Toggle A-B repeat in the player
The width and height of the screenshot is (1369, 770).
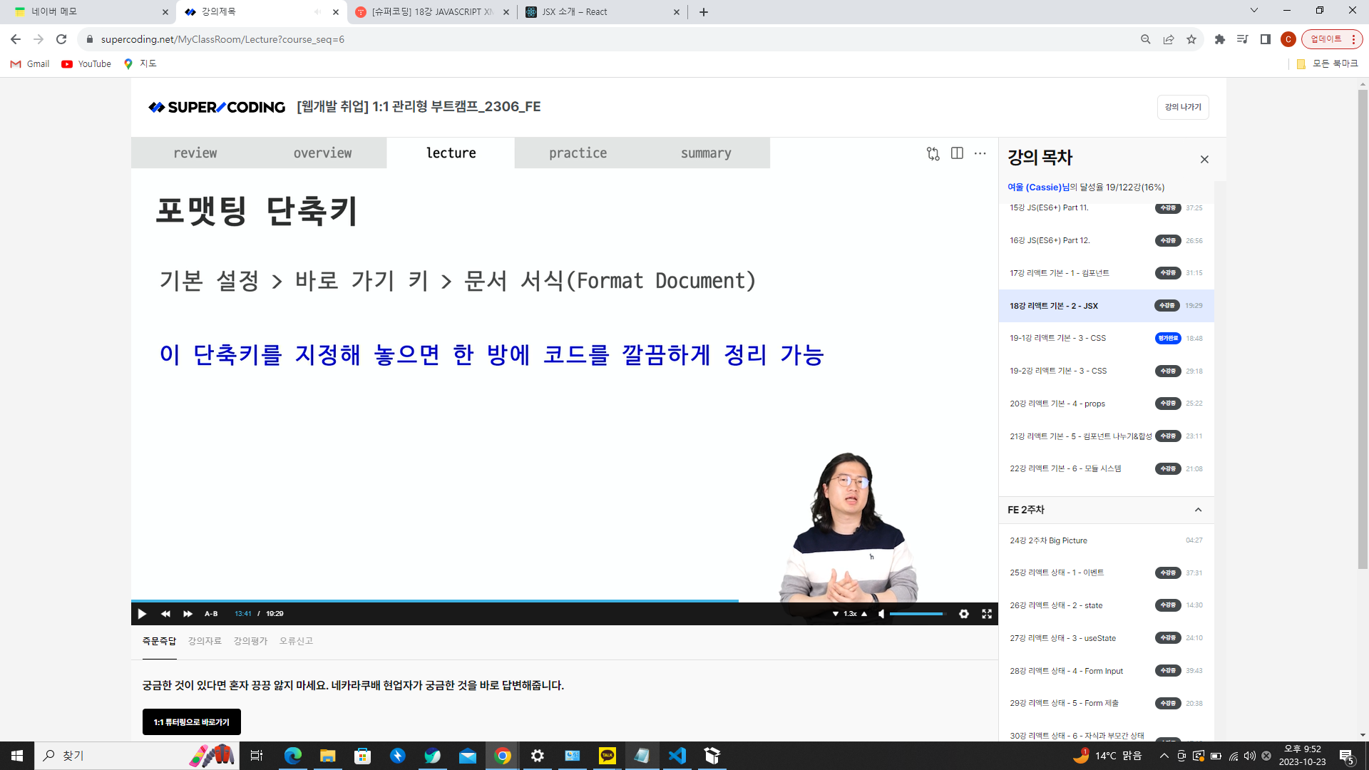[x=211, y=614]
